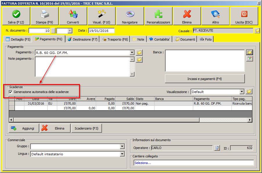Click the N. documento input field
This screenshot has width=262, height=173.
[x=39, y=31]
